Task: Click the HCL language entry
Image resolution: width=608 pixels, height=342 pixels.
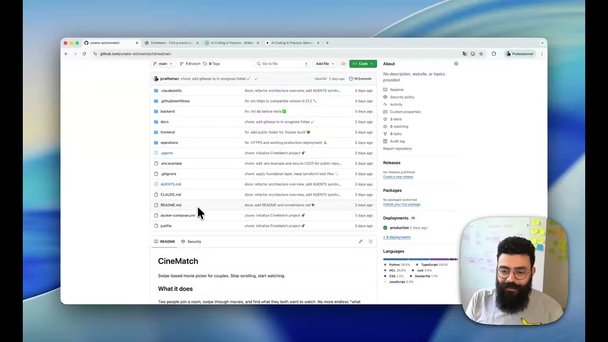Action: coord(395,270)
